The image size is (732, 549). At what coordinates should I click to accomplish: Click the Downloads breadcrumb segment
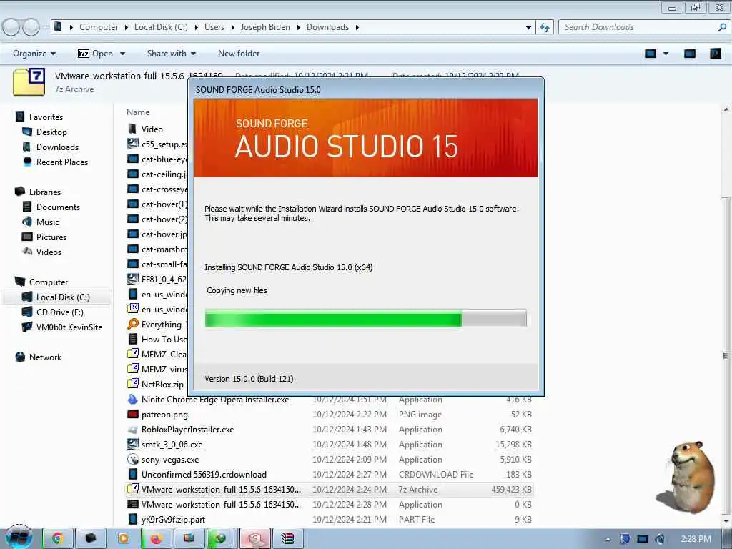click(x=327, y=27)
